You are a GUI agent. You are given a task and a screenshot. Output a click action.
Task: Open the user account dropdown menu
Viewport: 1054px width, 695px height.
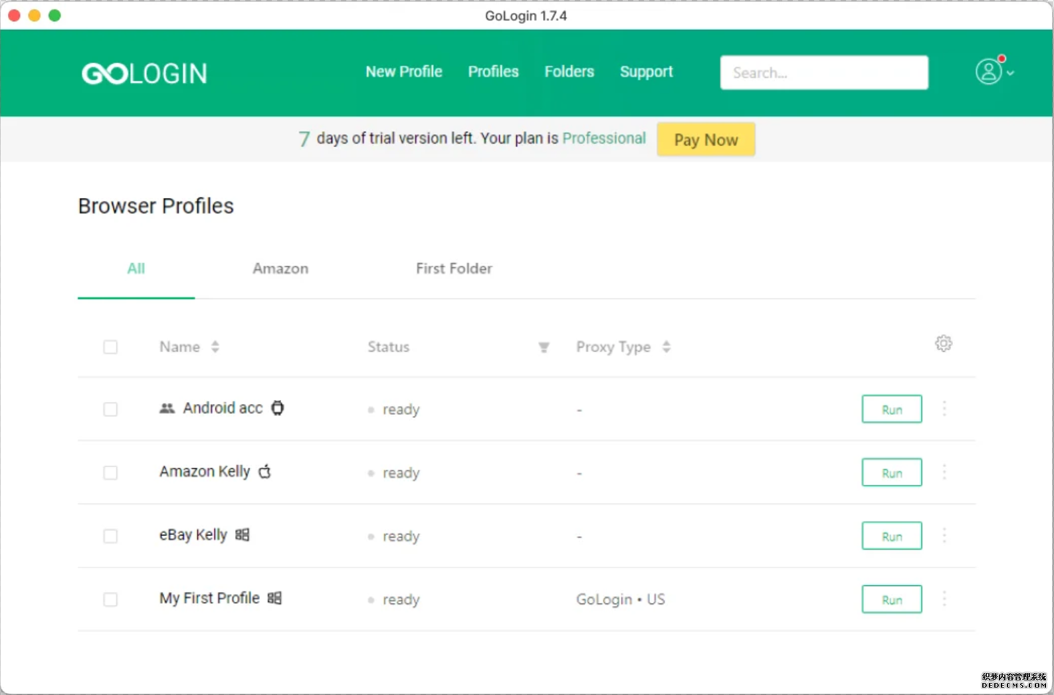(x=994, y=72)
